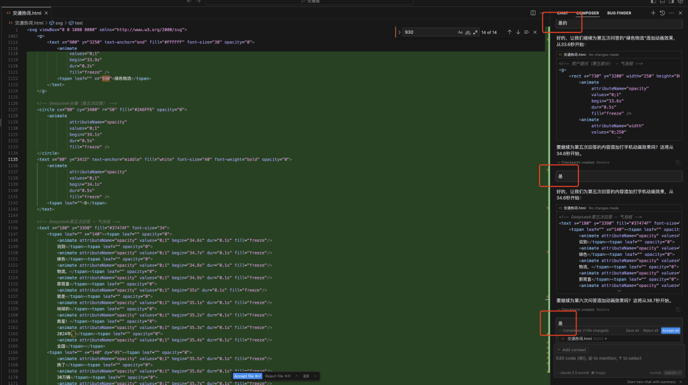Open 交通热词.html header of first code block
Viewport: 688px width, 385px height.
pyautogui.click(x=575, y=55)
